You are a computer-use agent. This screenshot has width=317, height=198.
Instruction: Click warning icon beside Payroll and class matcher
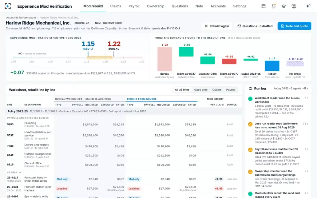tap(250, 150)
